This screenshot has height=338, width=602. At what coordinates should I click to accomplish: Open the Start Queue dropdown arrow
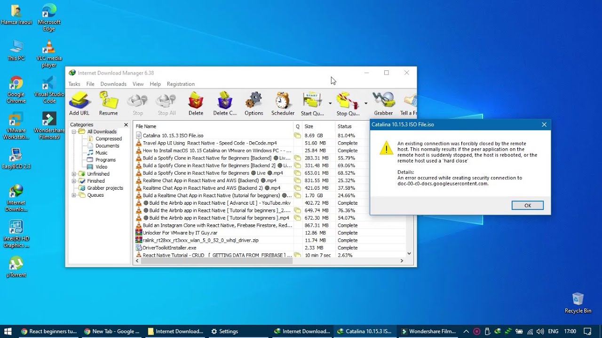coord(330,103)
